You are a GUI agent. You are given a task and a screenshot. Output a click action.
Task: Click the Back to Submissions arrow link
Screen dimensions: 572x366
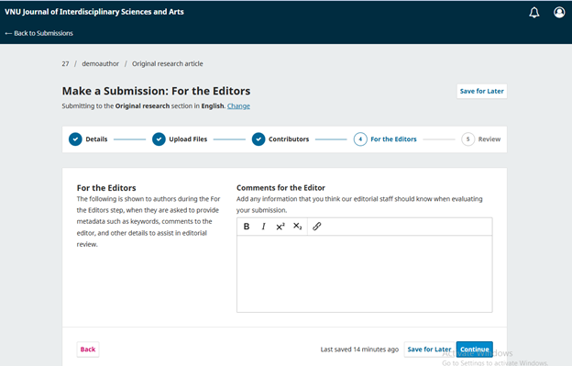click(38, 33)
